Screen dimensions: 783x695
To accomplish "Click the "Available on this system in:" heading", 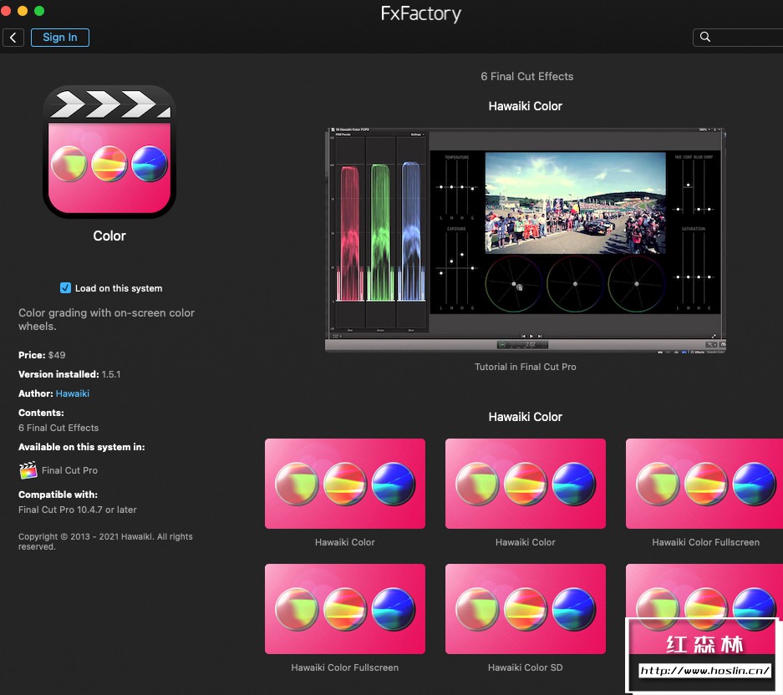I will tap(81, 447).
